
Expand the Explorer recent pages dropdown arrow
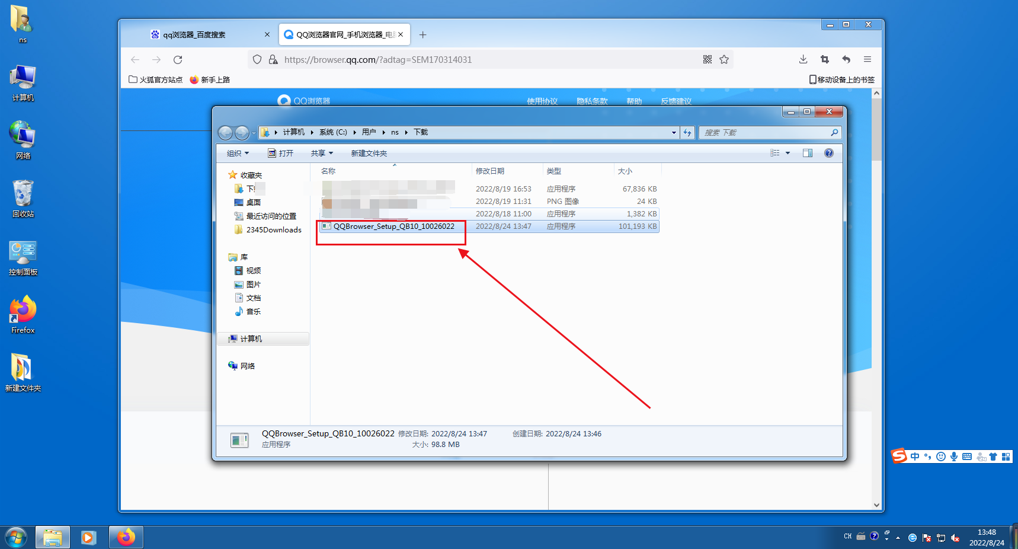[x=254, y=133]
